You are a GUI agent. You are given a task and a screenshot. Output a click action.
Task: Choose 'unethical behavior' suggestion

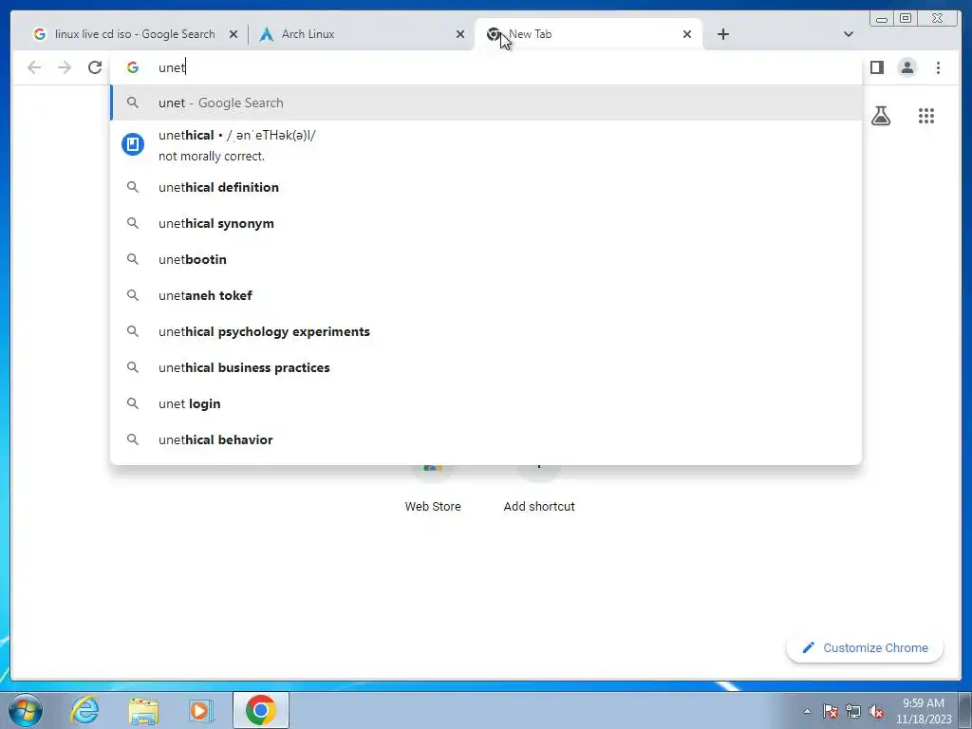pos(486,439)
